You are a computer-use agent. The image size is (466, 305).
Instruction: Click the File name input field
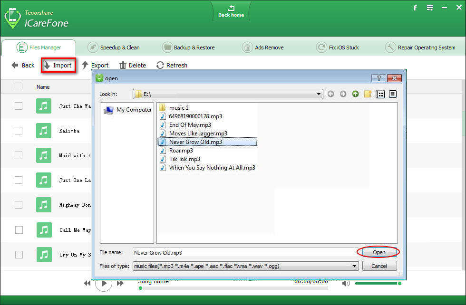coord(244,252)
